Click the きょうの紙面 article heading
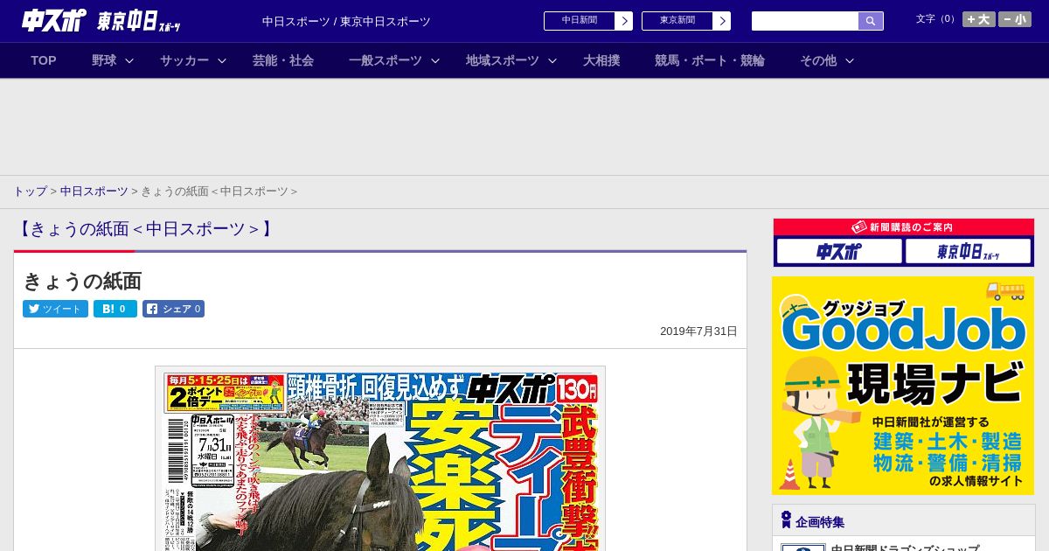The height and width of the screenshot is (551, 1049). (x=82, y=281)
